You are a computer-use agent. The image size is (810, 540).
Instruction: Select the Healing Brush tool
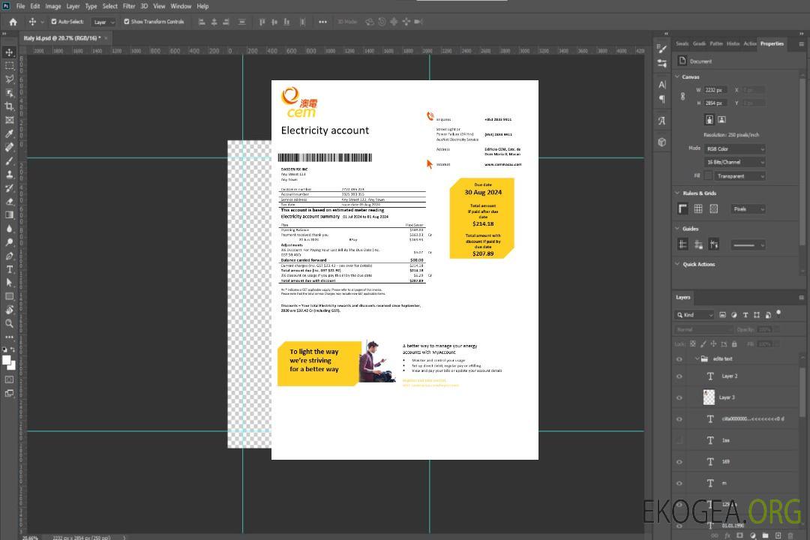click(9, 147)
